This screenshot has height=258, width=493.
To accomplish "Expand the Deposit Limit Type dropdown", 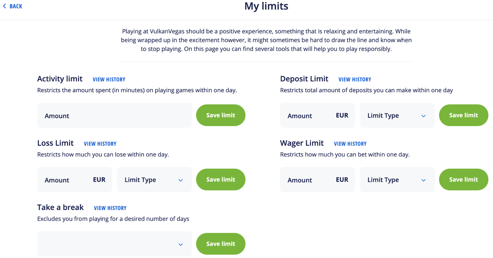I will [x=397, y=116].
